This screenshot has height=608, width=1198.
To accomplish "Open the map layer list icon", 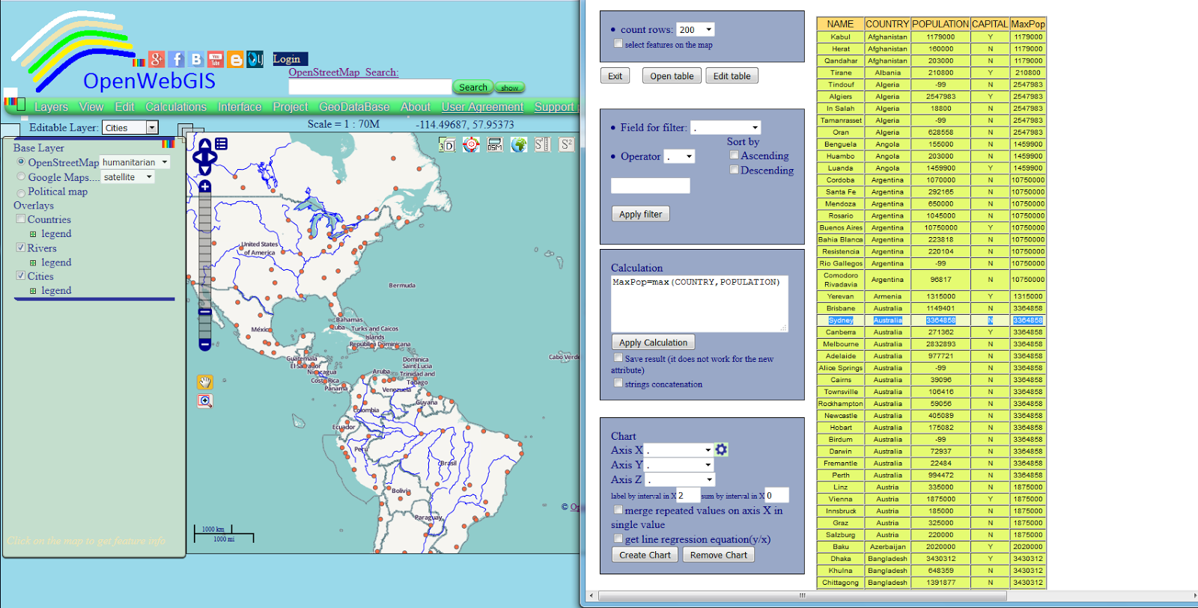I will tap(222, 144).
